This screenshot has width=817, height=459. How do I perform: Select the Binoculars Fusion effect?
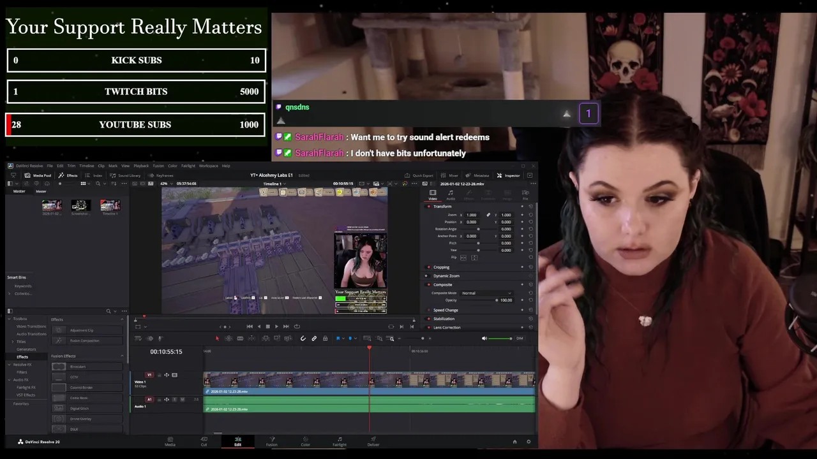87,367
